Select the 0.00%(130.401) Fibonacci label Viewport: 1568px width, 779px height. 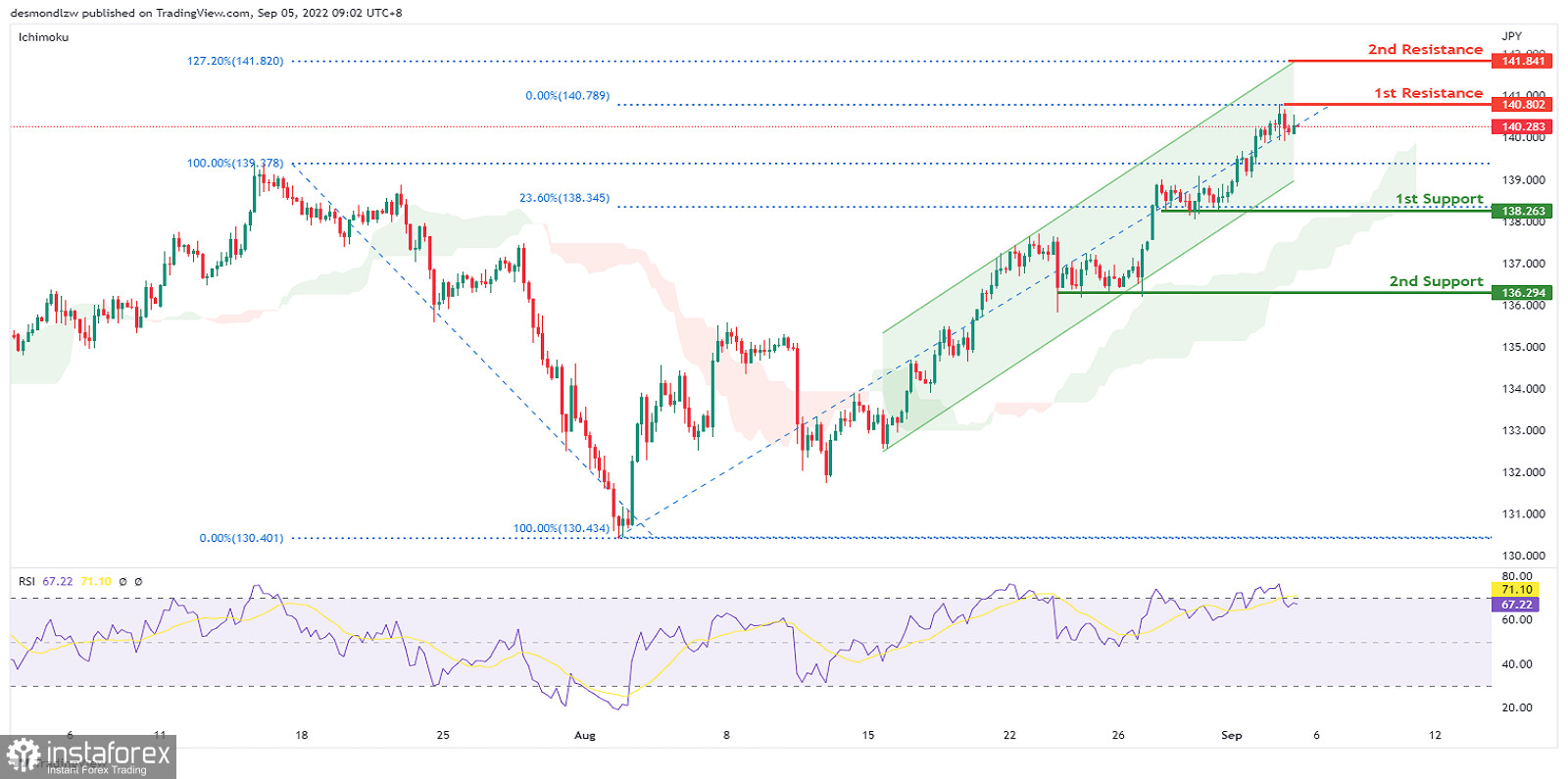pos(241,538)
